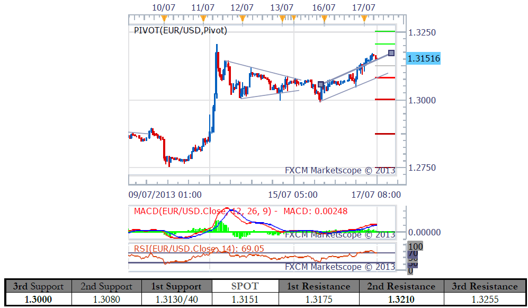Select the 1st Support value 1.3130/40

[x=176, y=300]
